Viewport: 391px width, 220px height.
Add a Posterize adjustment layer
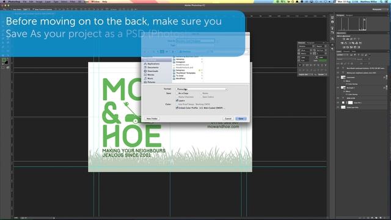[348, 47]
